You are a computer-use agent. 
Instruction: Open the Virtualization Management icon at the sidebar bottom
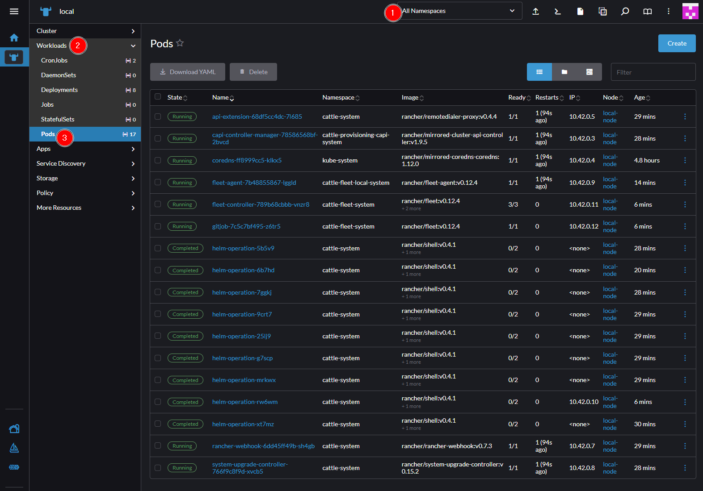pos(14,467)
